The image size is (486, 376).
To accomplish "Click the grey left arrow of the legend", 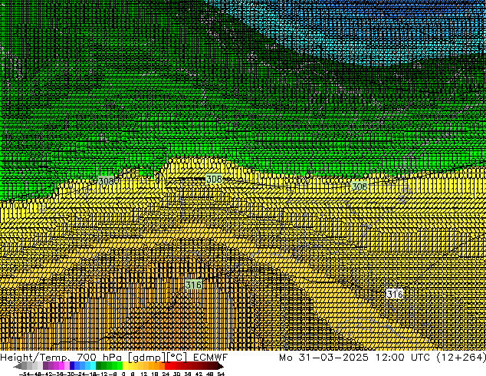I will (x=18, y=365).
